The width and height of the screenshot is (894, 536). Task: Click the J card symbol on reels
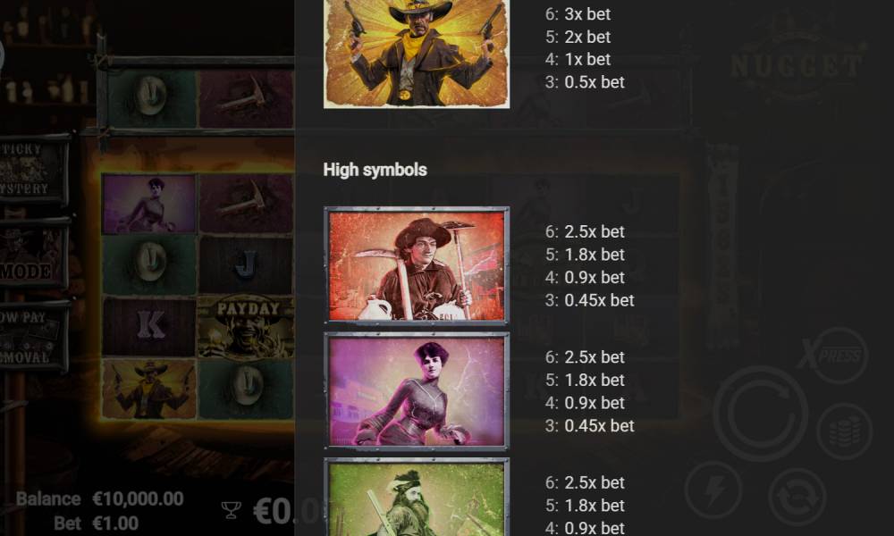click(x=247, y=264)
